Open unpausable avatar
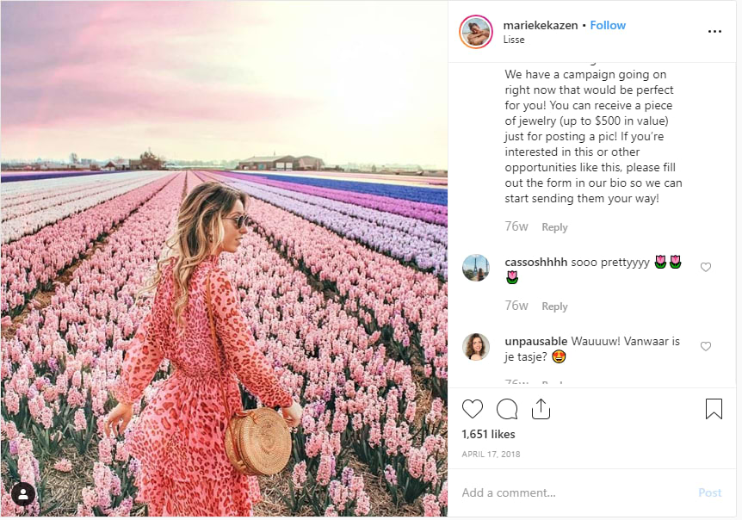Viewport: 742px width, 520px height. pos(475,347)
